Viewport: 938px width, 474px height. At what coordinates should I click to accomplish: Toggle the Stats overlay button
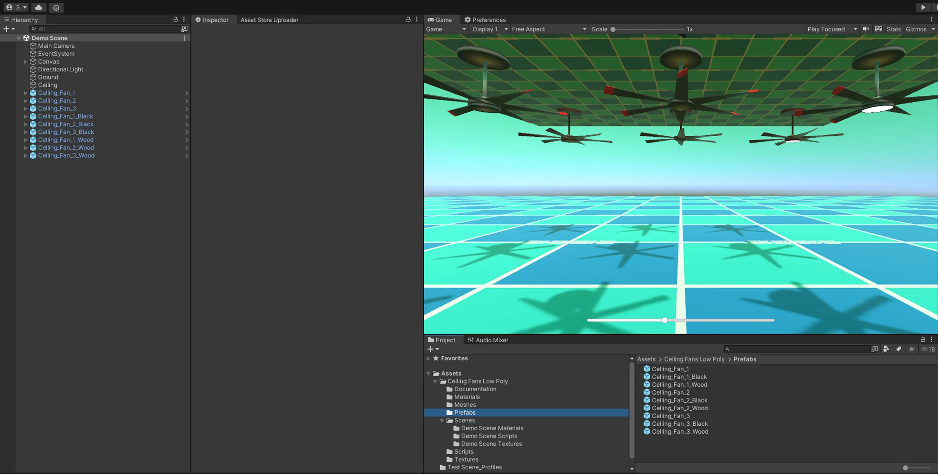pyautogui.click(x=893, y=29)
